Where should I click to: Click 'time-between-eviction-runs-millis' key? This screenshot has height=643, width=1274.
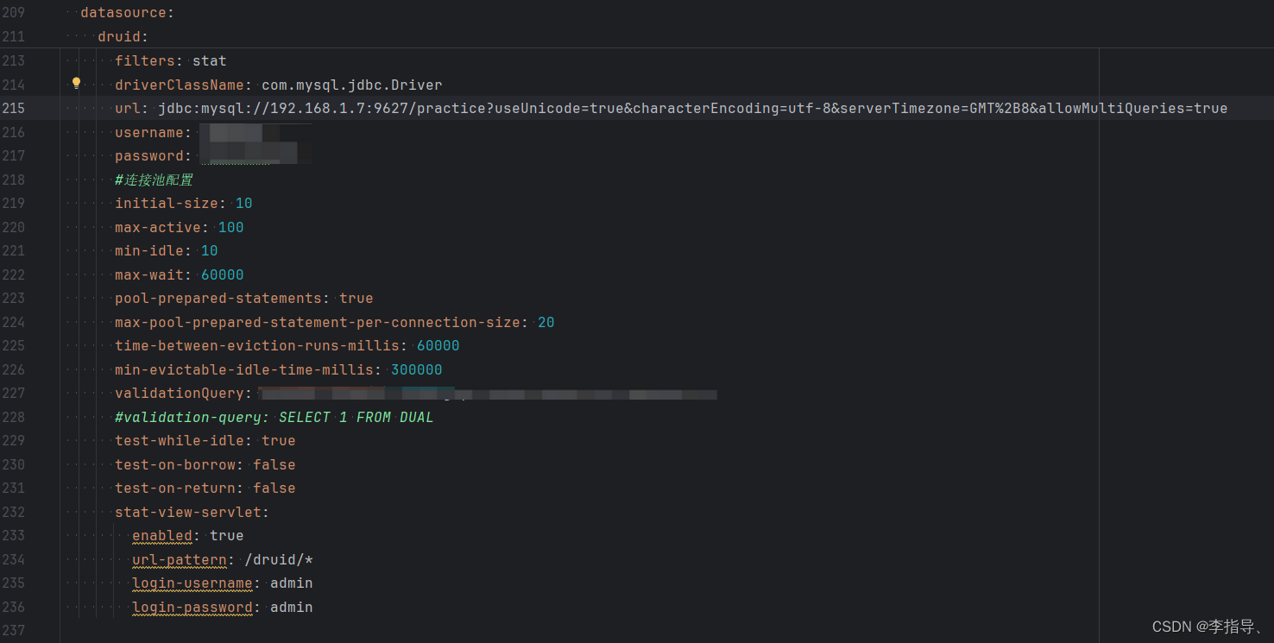[x=257, y=345]
